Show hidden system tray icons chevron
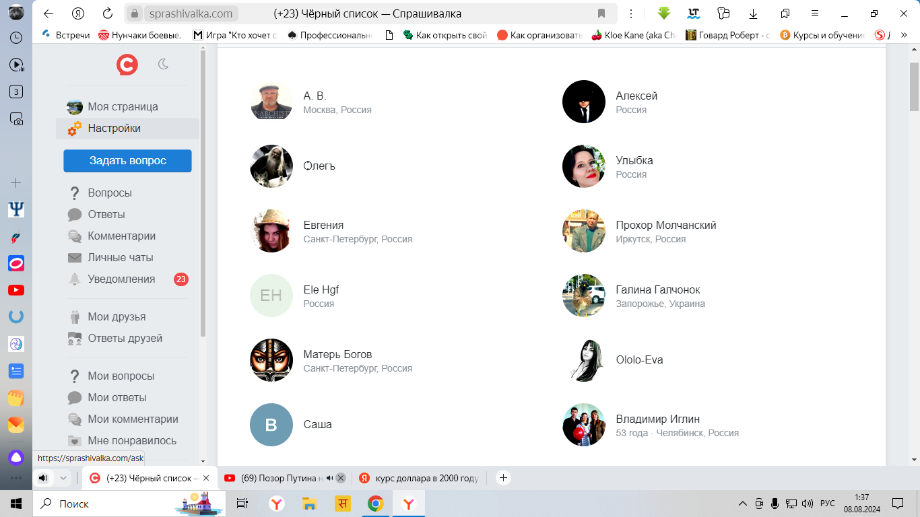The height and width of the screenshot is (517, 920). coord(743,504)
